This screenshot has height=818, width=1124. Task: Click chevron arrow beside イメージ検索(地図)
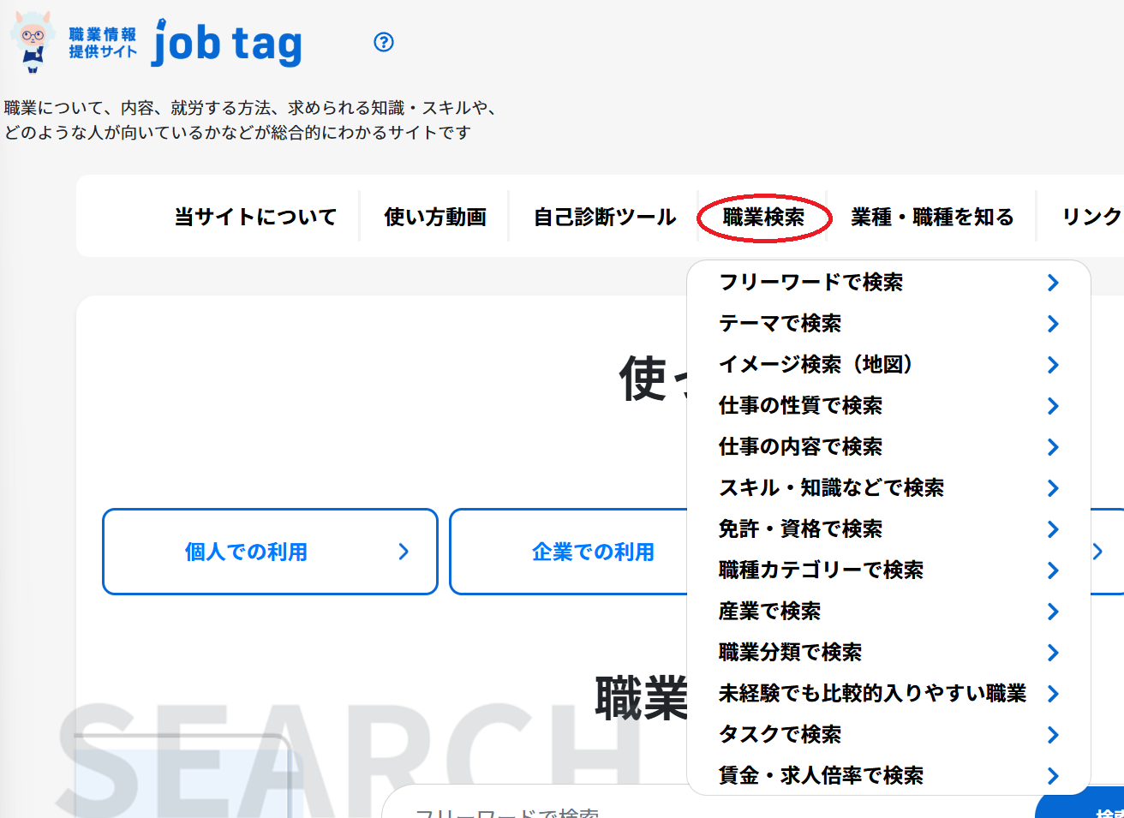[x=1053, y=365]
